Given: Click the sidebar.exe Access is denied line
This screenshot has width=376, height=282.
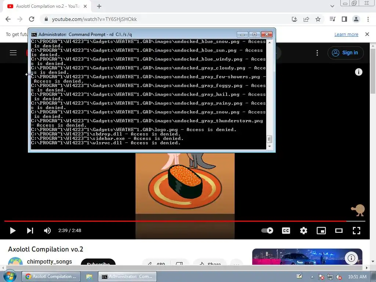Looking at the screenshot, I should (107, 138).
